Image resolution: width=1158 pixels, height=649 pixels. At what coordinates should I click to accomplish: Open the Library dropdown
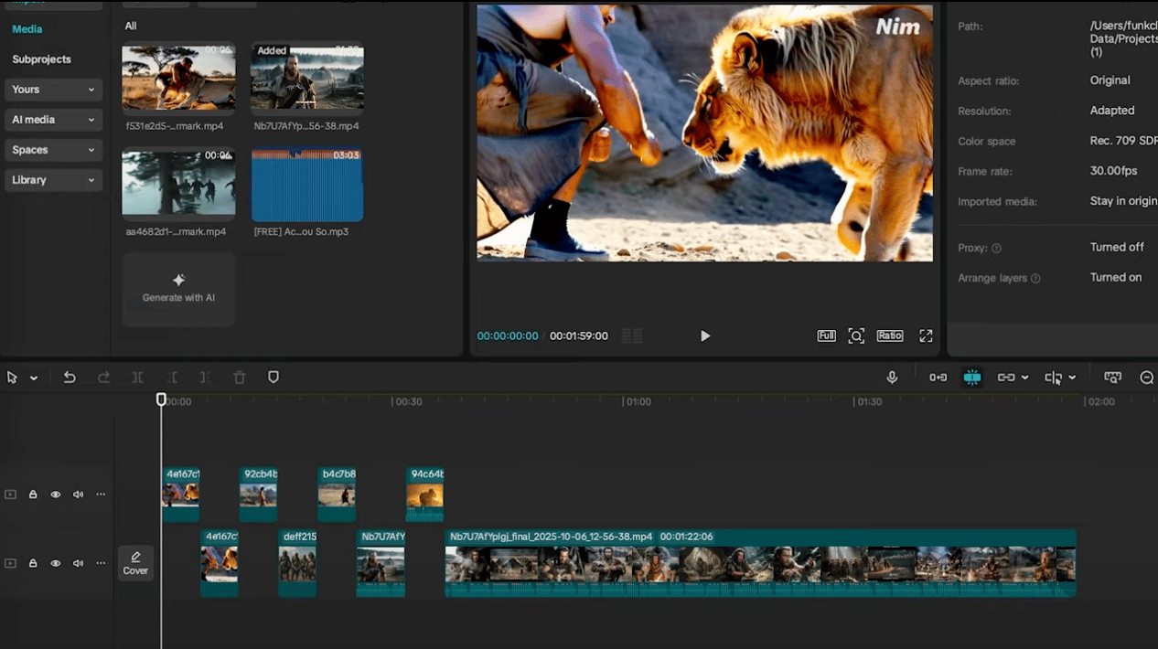(x=53, y=180)
